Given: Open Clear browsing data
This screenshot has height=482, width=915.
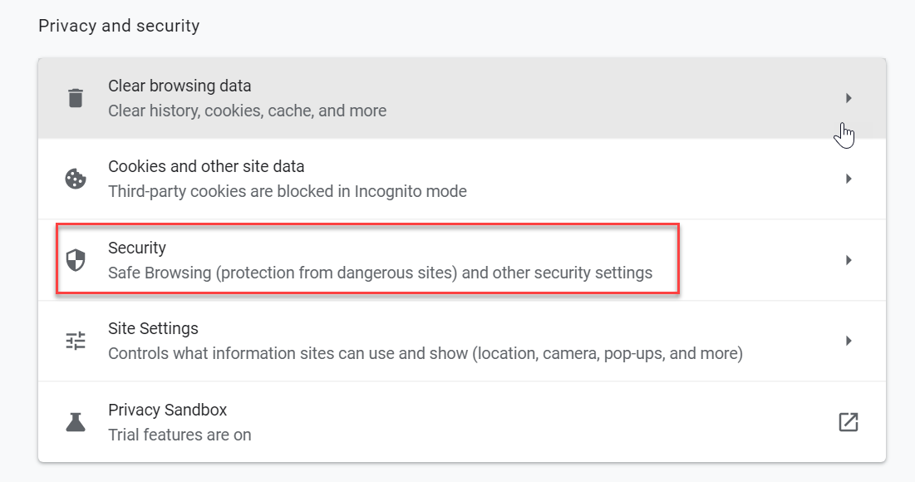Looking at the screenshot, I should click(x=461, y=98).
